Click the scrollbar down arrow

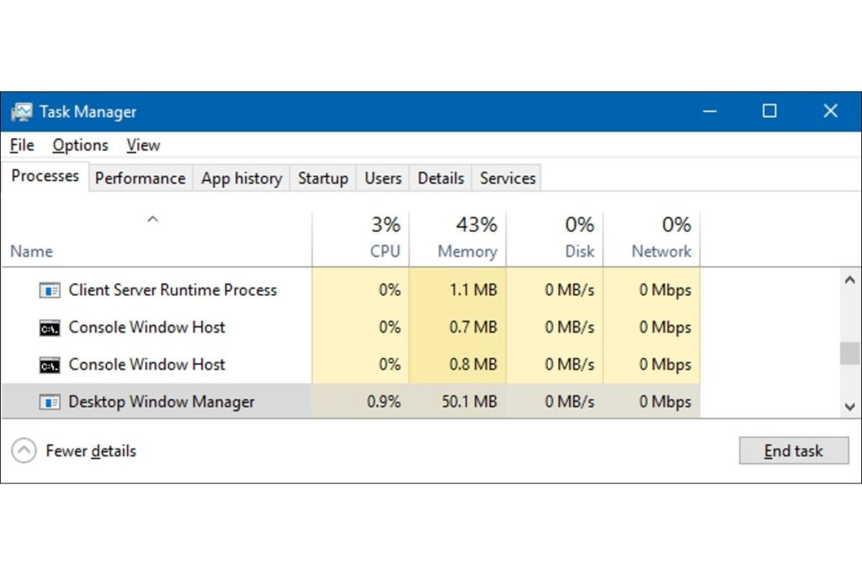tap(849, 407)
